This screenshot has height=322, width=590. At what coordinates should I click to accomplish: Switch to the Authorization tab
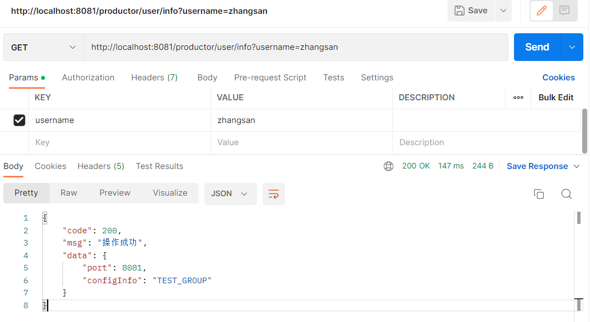[88, 78]
